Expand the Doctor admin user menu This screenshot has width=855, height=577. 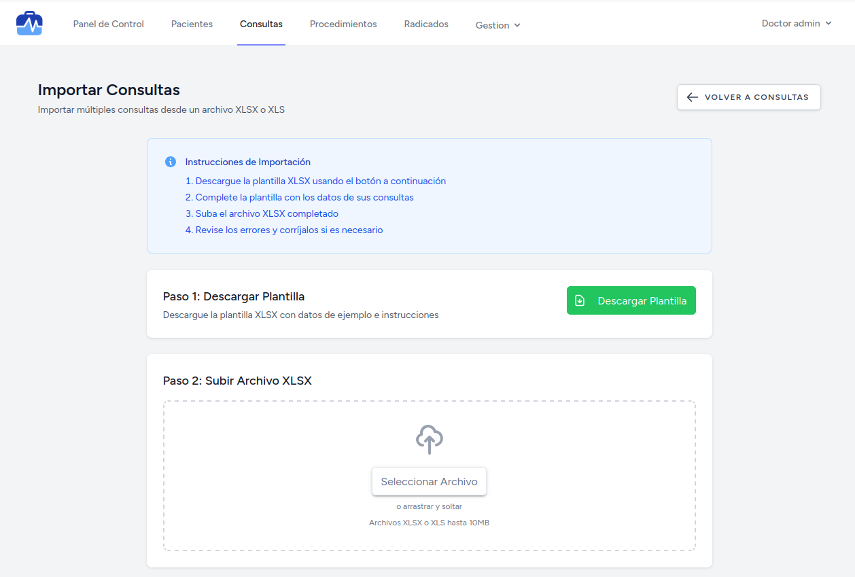[x=796, y=23]
